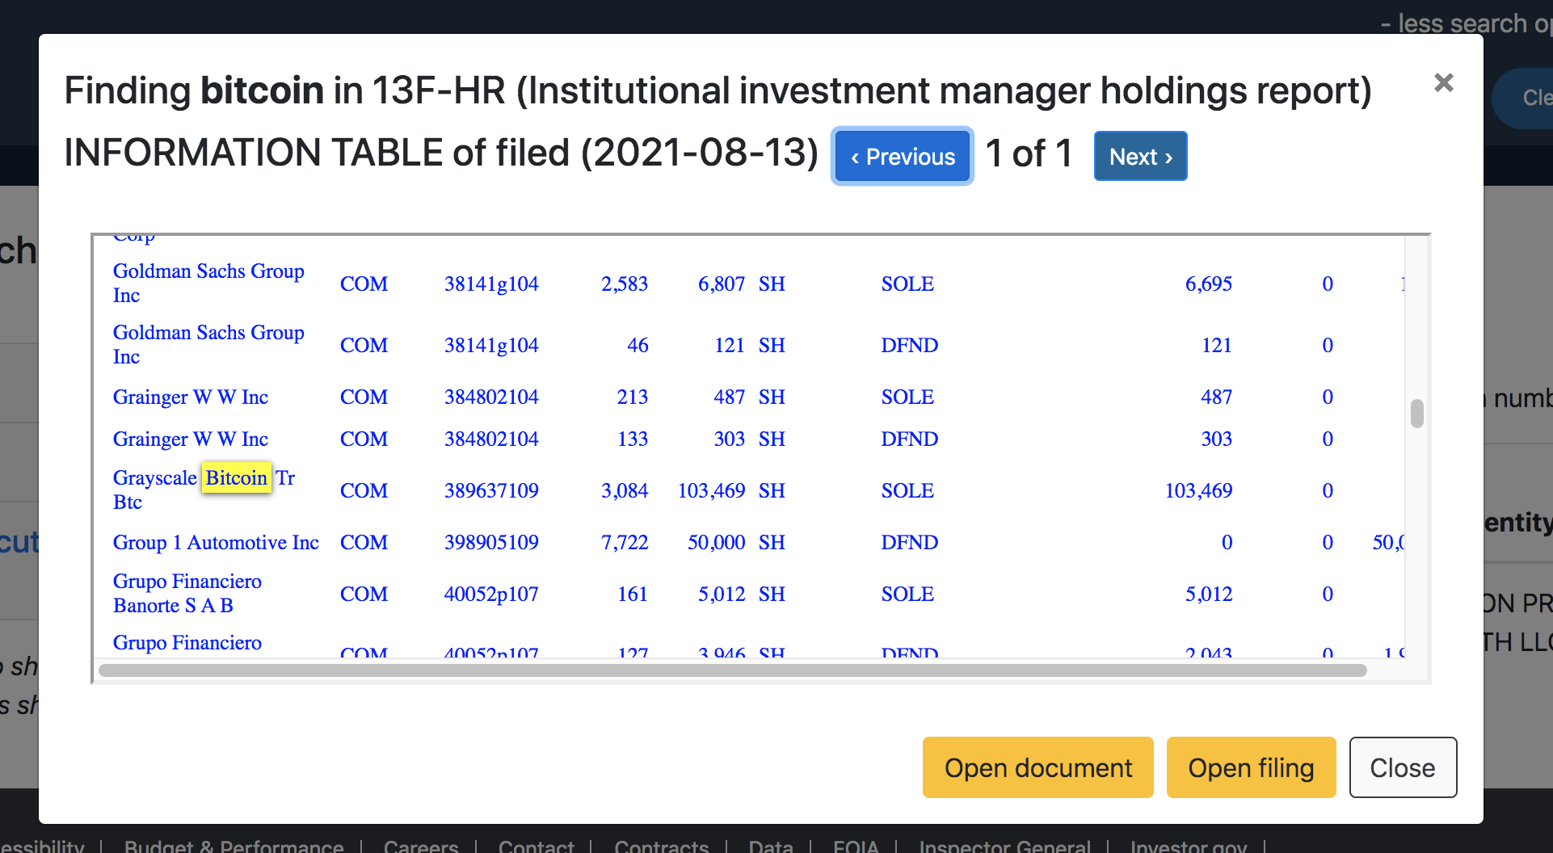Select CUSIP 40052p107 in Banorte row

(x=491, y=594)
